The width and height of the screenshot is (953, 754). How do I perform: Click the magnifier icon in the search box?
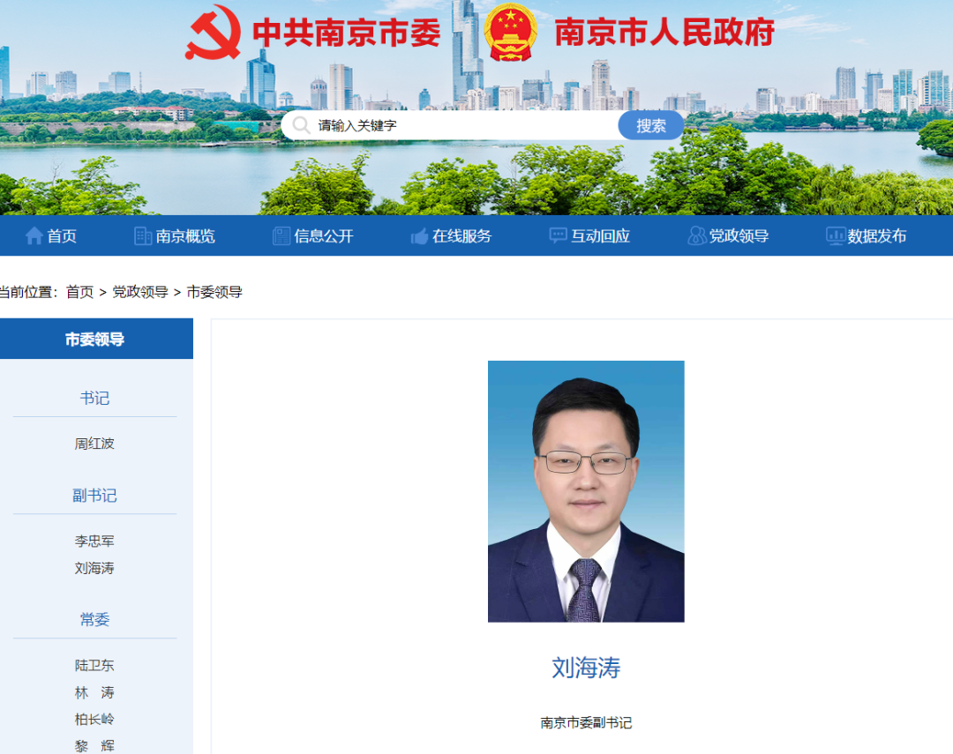pos(302,125)
